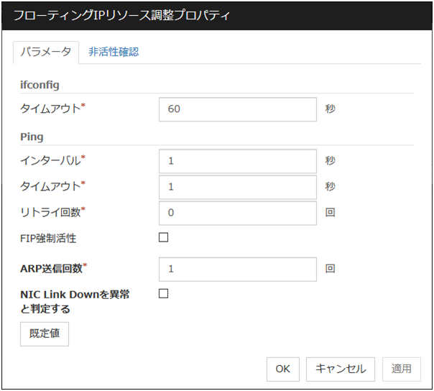
Task: Select the Ping タイムアウト input field
Action: (x=237, y=187)
